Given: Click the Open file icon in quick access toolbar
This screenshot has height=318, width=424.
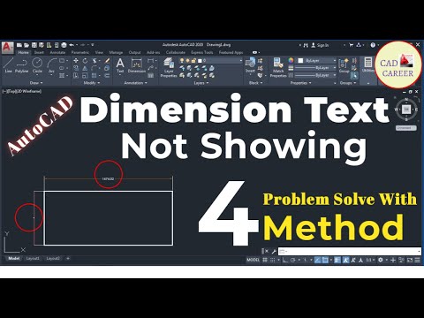Looking at the screenshot, I should coord(26,45).
